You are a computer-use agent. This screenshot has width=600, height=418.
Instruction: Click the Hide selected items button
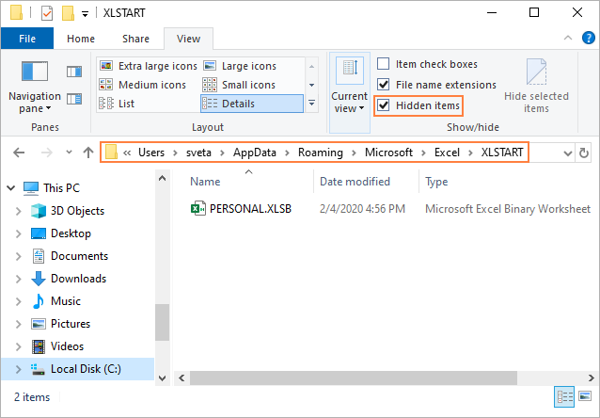(536, 86)
